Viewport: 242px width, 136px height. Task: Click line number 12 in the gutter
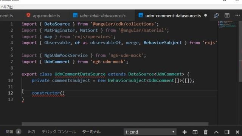coord(10,93)
